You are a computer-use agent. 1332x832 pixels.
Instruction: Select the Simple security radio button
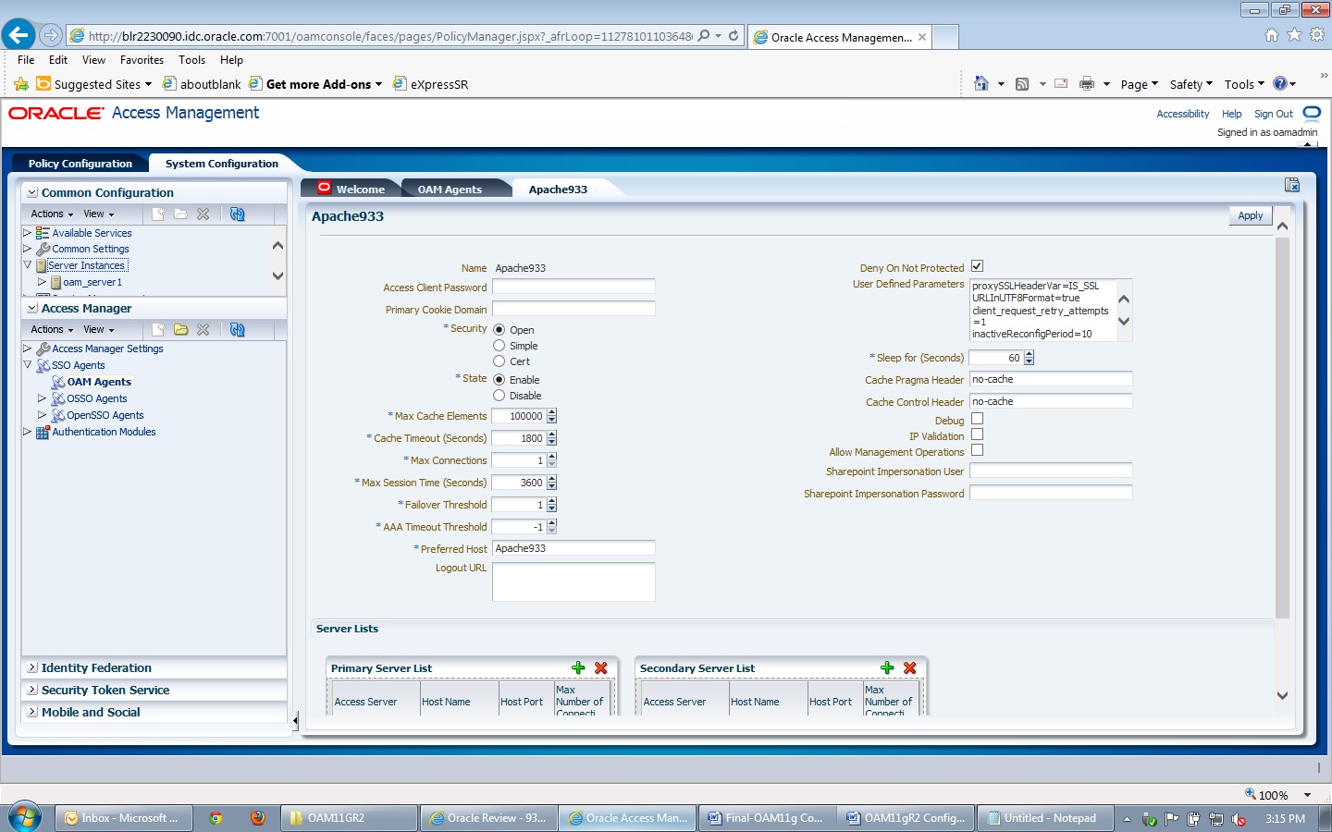499,346
